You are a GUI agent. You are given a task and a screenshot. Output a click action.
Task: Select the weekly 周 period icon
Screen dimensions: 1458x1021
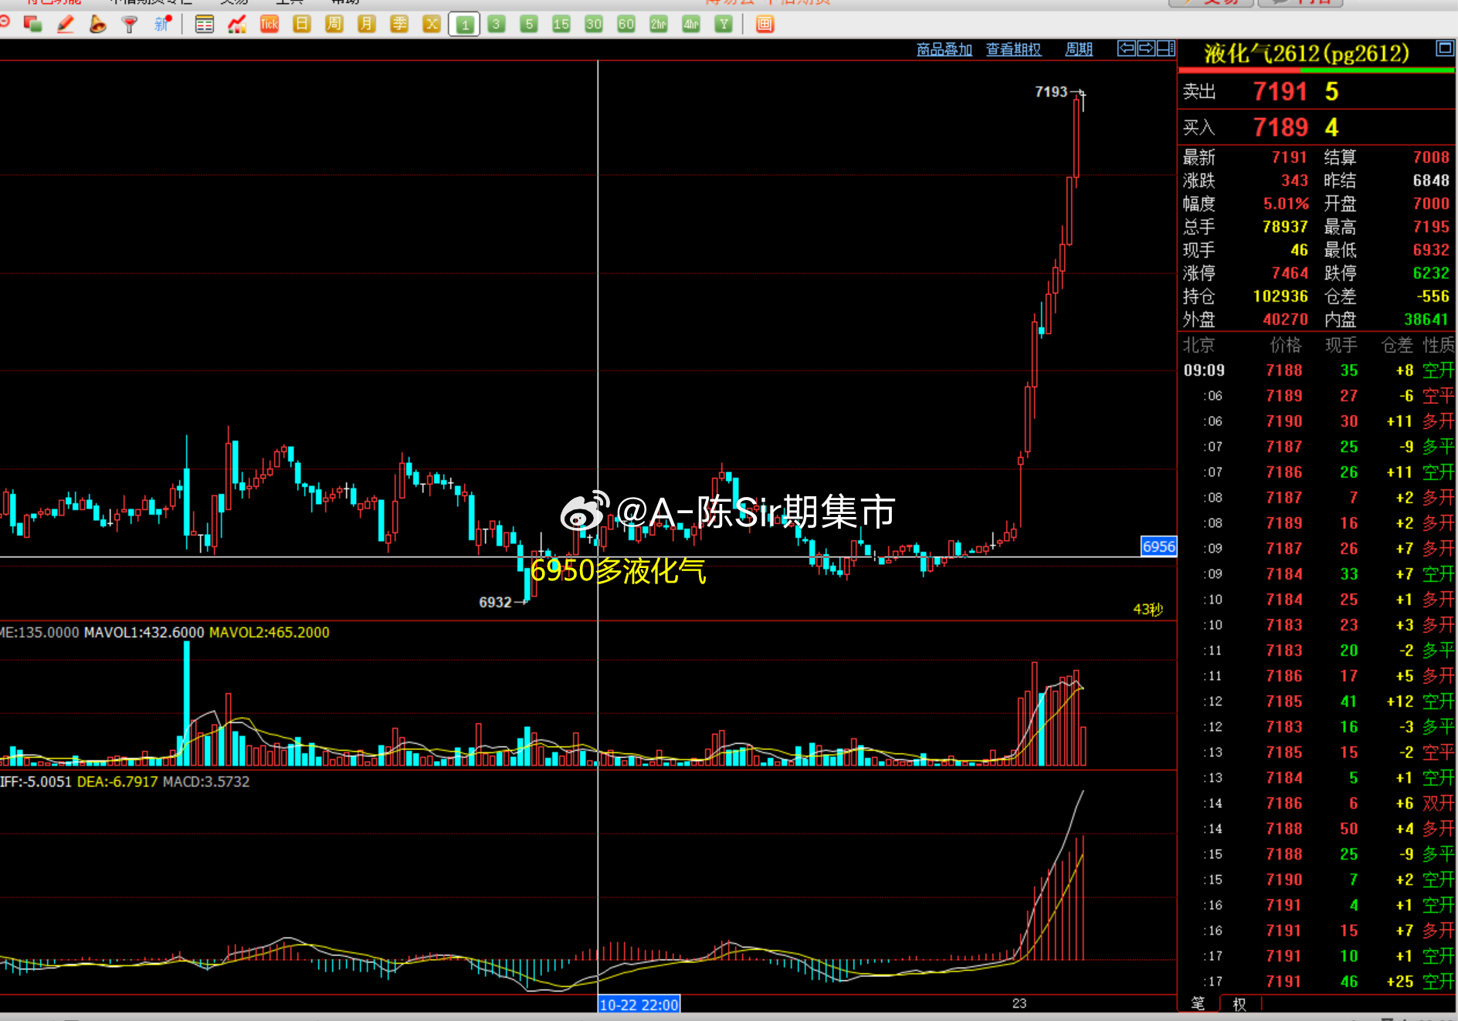point(334,25)
